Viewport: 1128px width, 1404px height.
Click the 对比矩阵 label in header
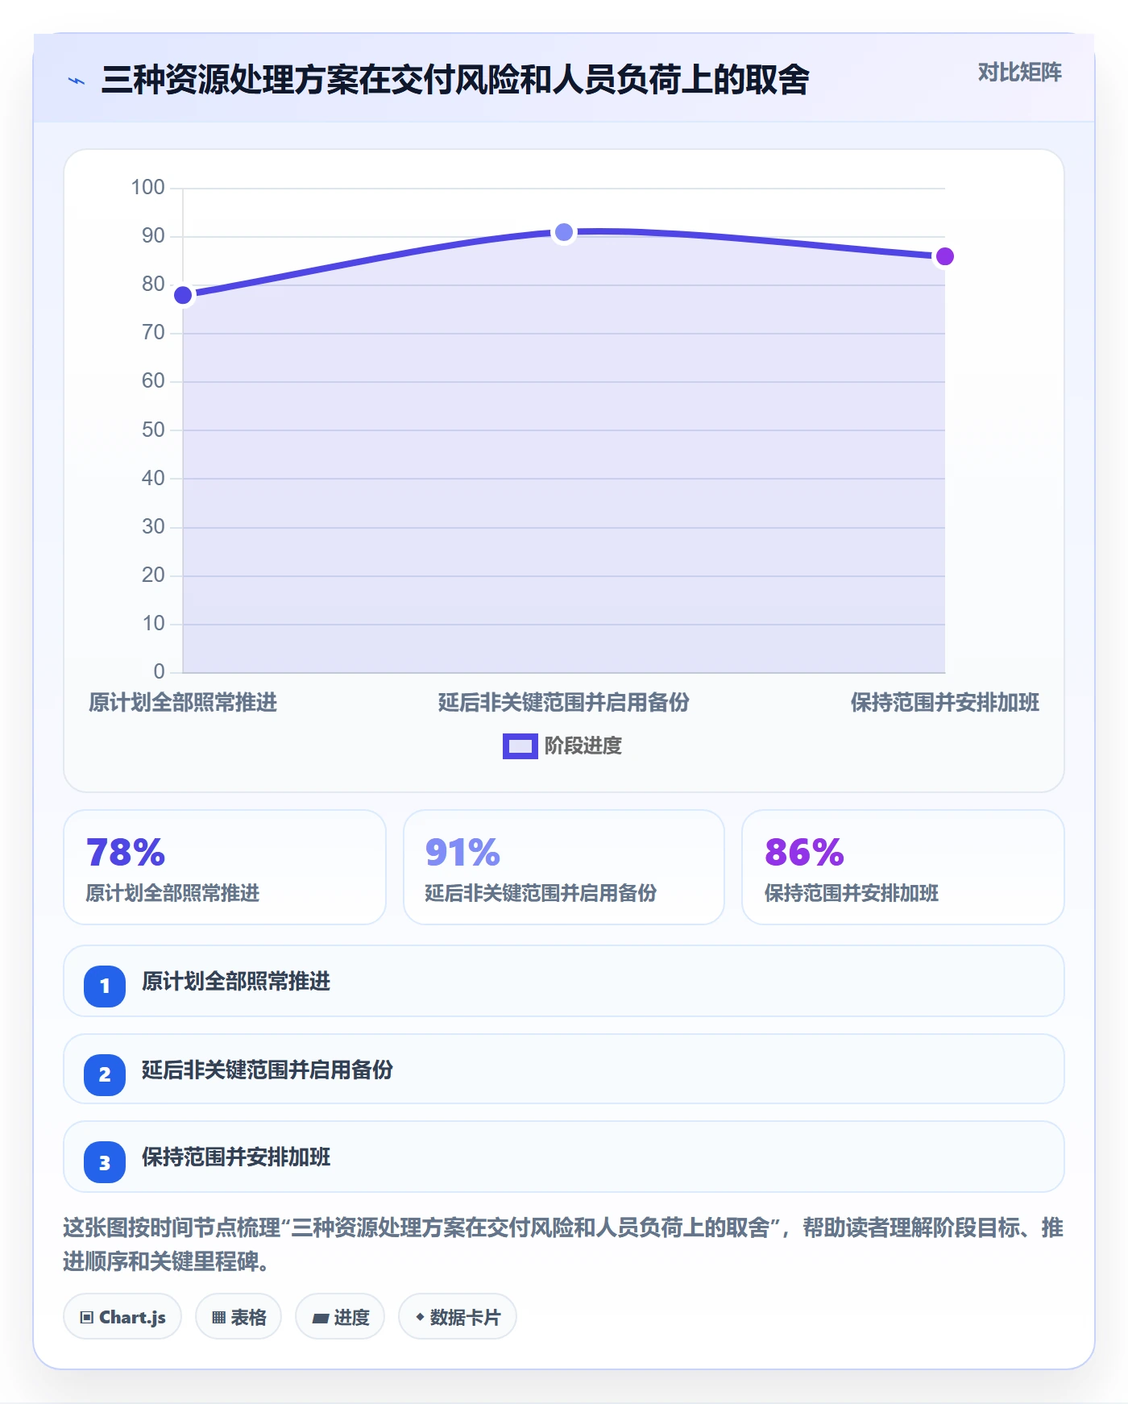point(1019,73)
